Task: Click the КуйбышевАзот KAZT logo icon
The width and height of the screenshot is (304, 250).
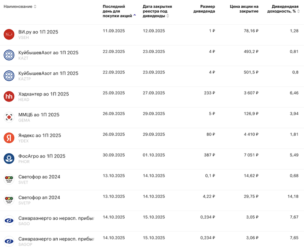Action: (9, 55)
